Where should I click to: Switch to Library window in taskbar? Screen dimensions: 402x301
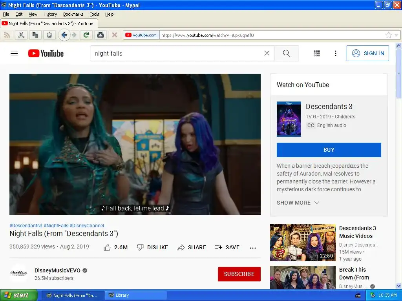pos(135,295)
